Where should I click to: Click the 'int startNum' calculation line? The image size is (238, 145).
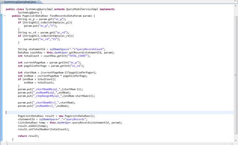[x=57, y=72]
